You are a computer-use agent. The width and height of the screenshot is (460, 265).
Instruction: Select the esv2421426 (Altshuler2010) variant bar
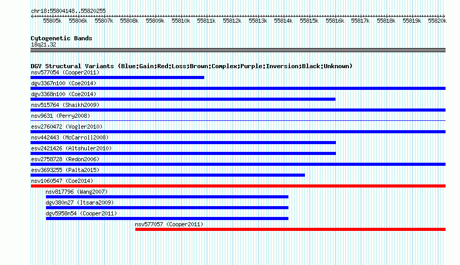tap(183, 153)
